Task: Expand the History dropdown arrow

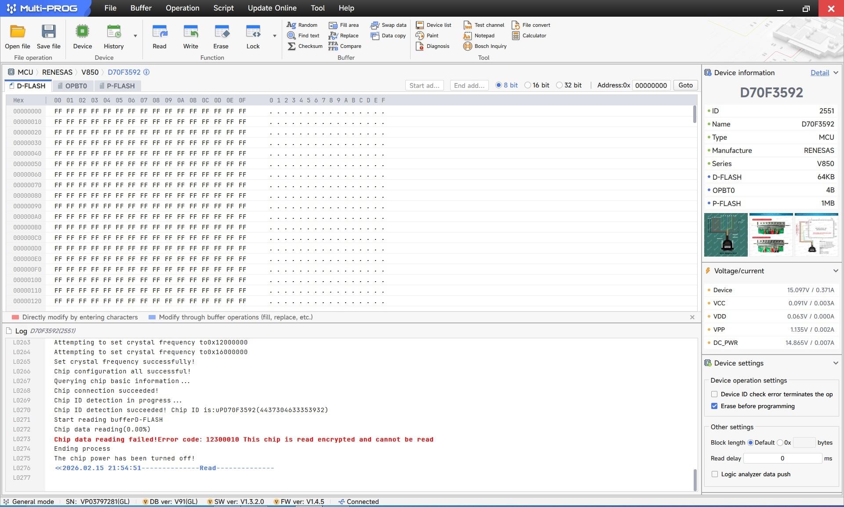Action: tap(135, 36)
